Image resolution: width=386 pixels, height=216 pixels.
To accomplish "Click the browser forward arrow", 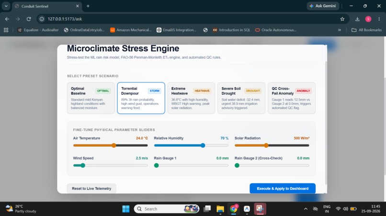I will click(18, 19).
